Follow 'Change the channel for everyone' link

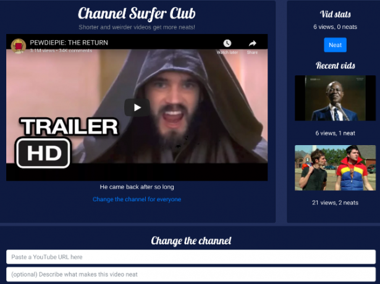[137, 199]
